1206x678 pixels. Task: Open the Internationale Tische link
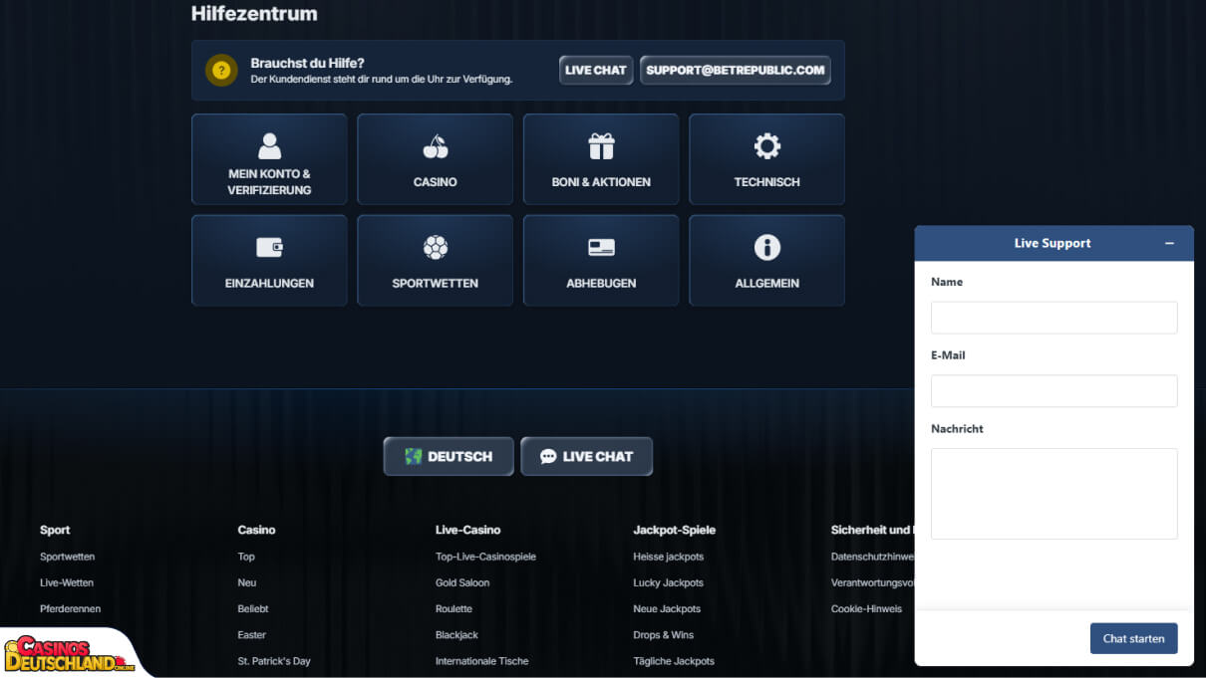coord(482,661)
